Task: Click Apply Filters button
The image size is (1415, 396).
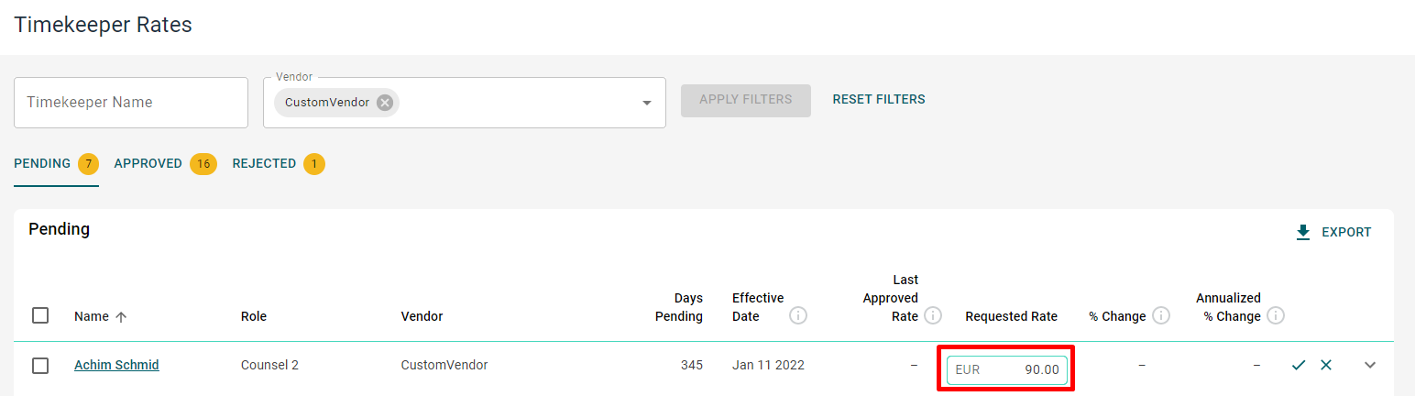Action: tap(746, 100)
